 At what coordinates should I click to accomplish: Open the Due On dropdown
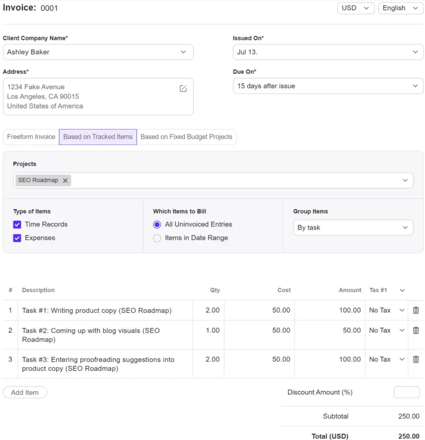[x=328, y=86]
